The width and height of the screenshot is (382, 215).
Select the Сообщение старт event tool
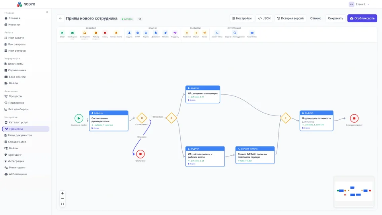pos(72,35)
